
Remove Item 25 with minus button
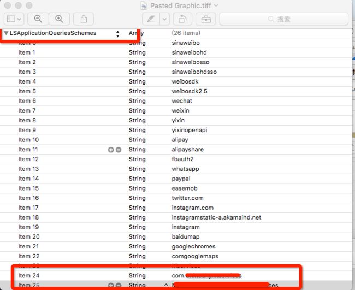(119, 285)
